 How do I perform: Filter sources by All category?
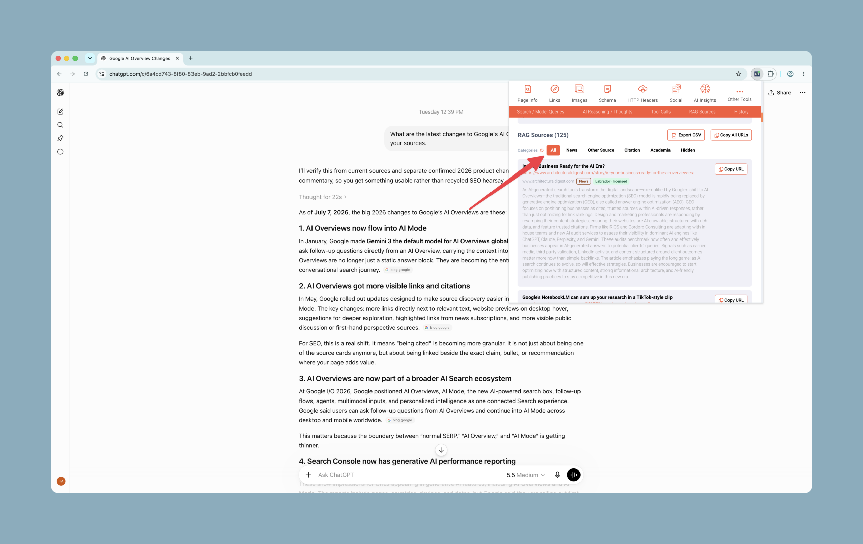(553, 150)
